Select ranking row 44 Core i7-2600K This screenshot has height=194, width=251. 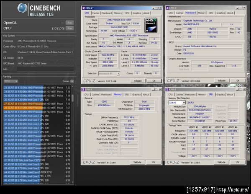coord(37,172)
